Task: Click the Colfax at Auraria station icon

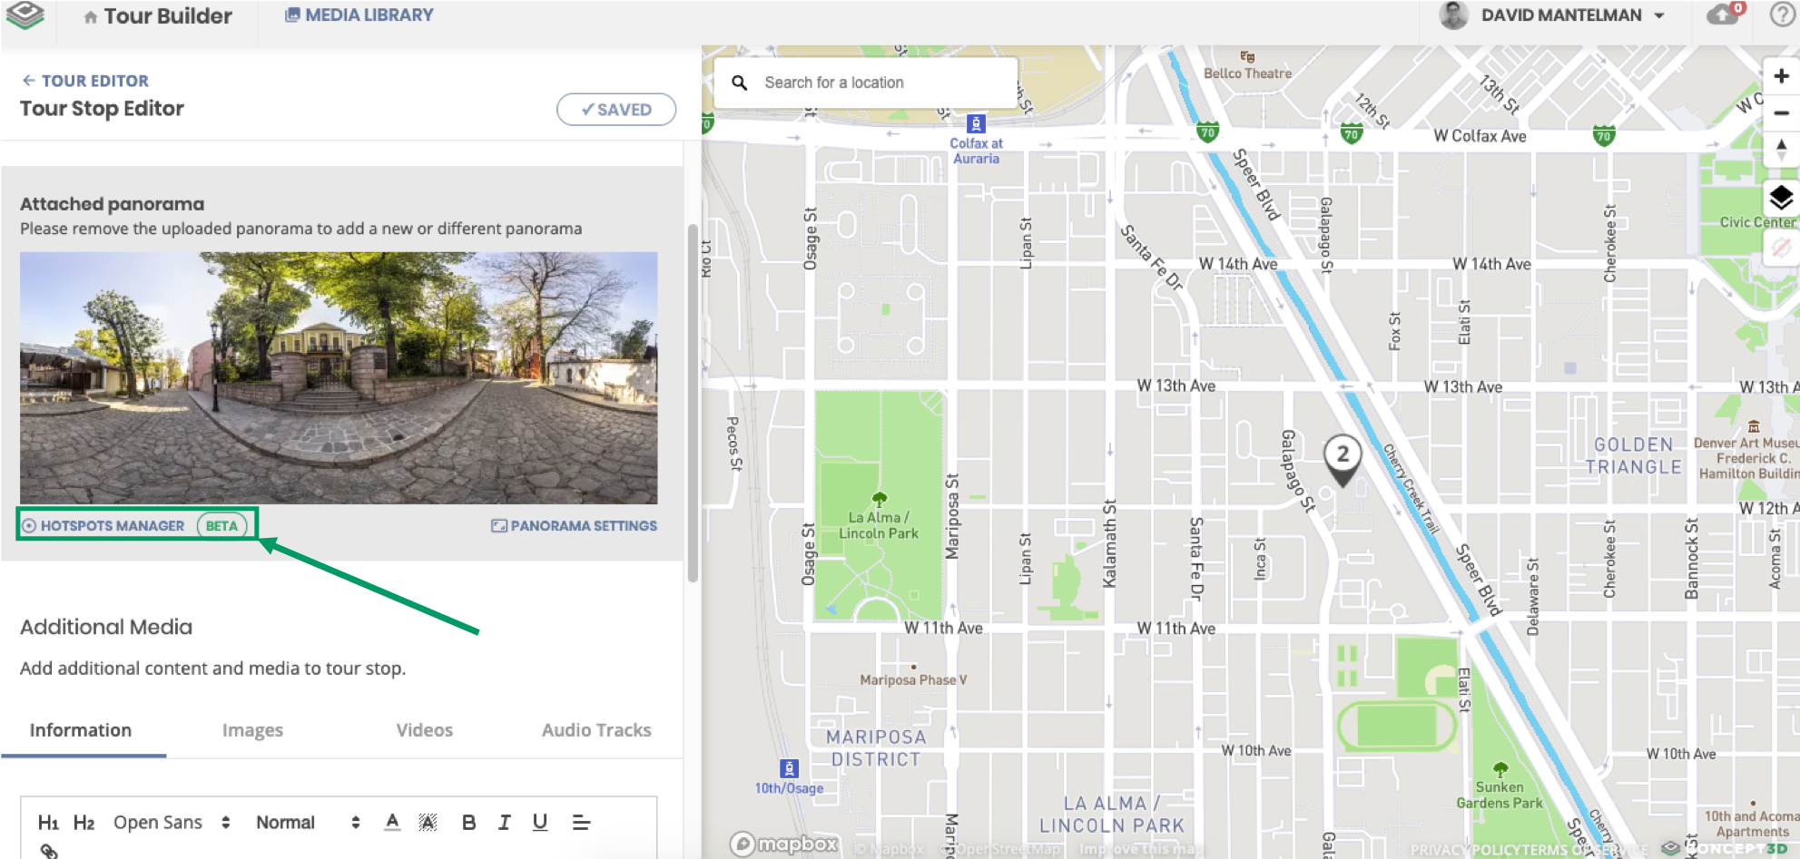Action: pyautogui.click(x=976, y=123)
